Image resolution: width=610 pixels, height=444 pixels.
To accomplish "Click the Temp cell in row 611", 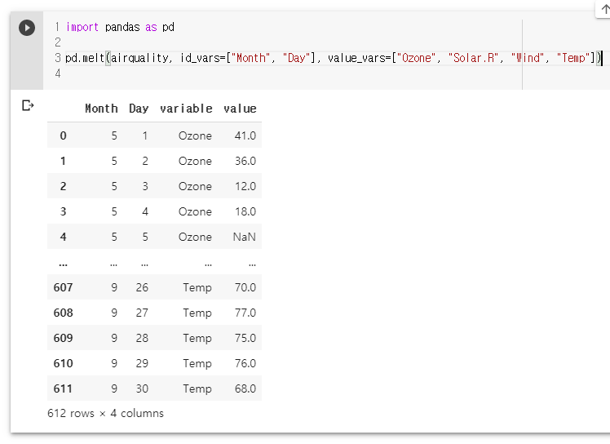I will point(197,388).
